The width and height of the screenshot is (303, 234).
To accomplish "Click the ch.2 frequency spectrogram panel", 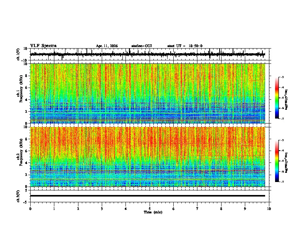I will (148, 157).
